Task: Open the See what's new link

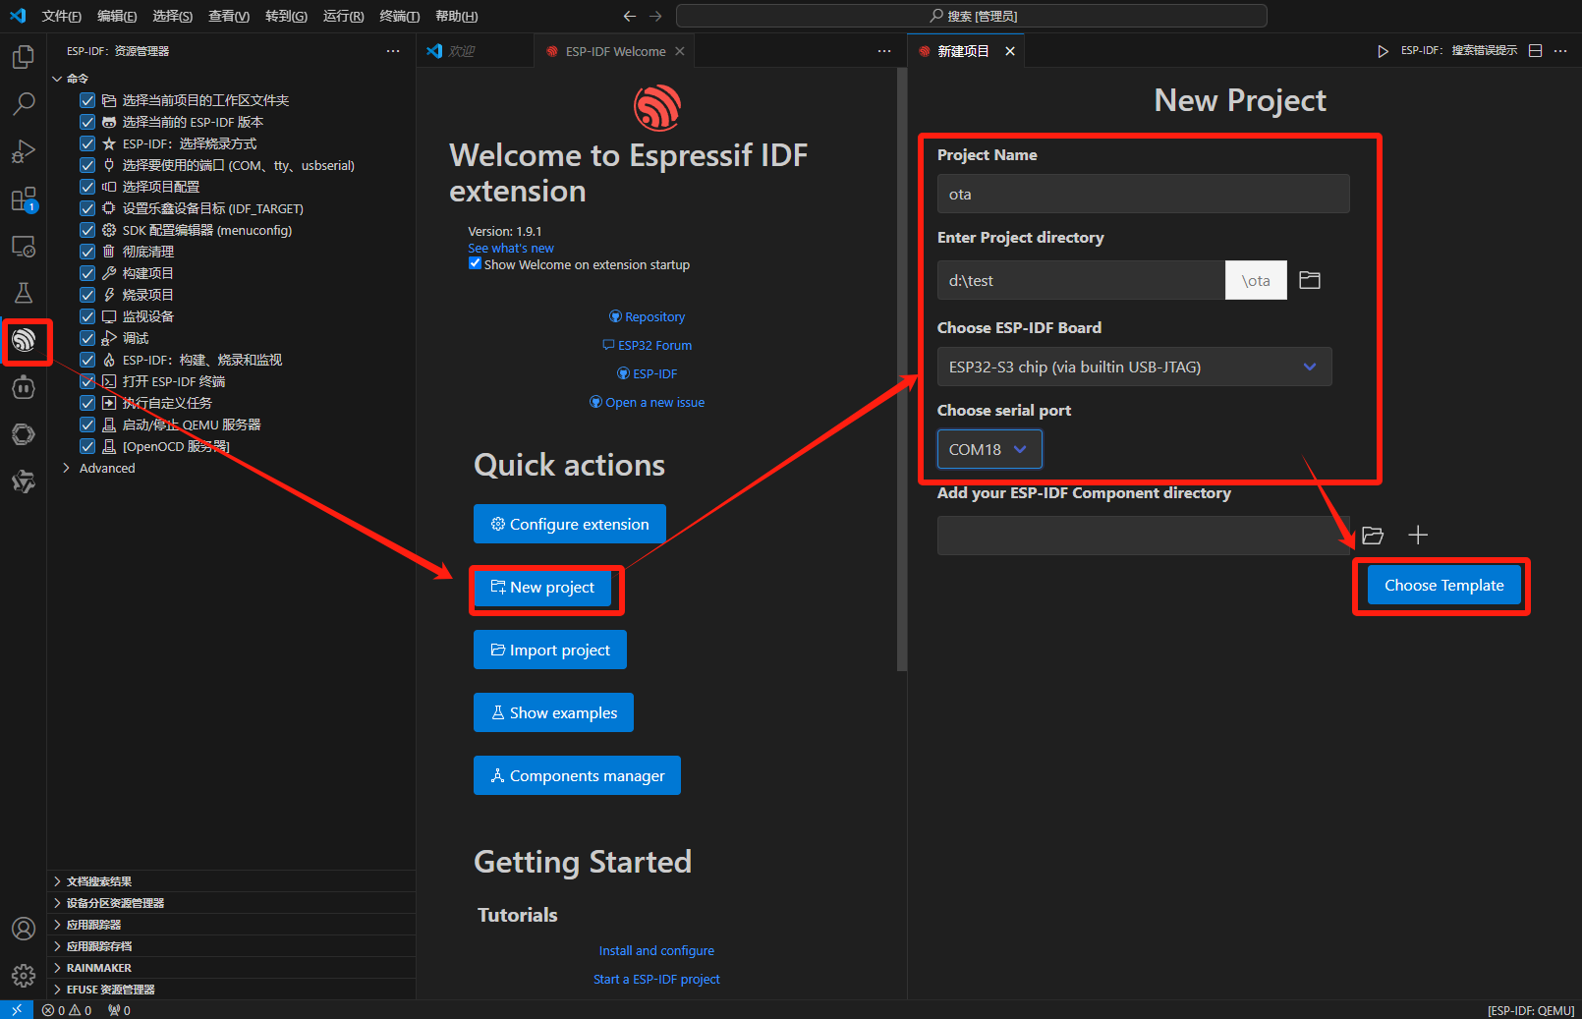Action: click(511, 249)
